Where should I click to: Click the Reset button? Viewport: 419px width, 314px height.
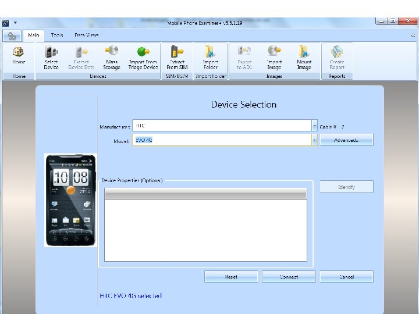(231, 277)
